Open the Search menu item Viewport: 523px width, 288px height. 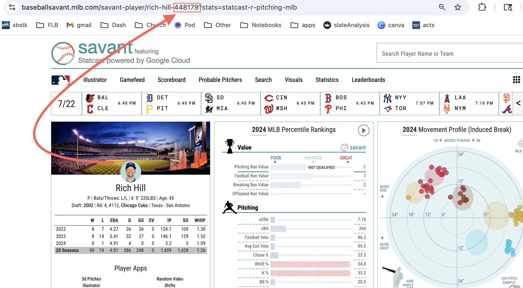coord(263,80)
